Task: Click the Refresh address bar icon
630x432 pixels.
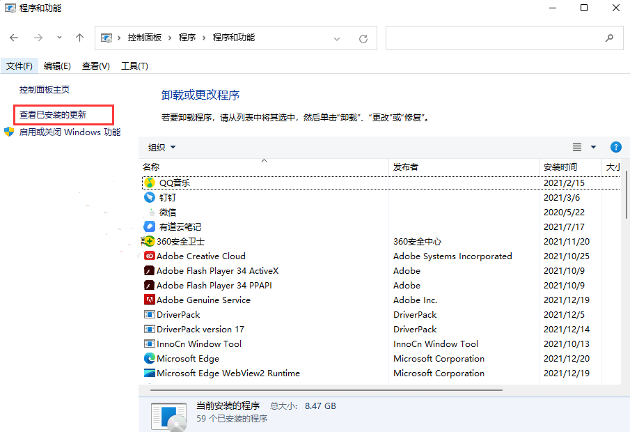Action: pos(363,38)
